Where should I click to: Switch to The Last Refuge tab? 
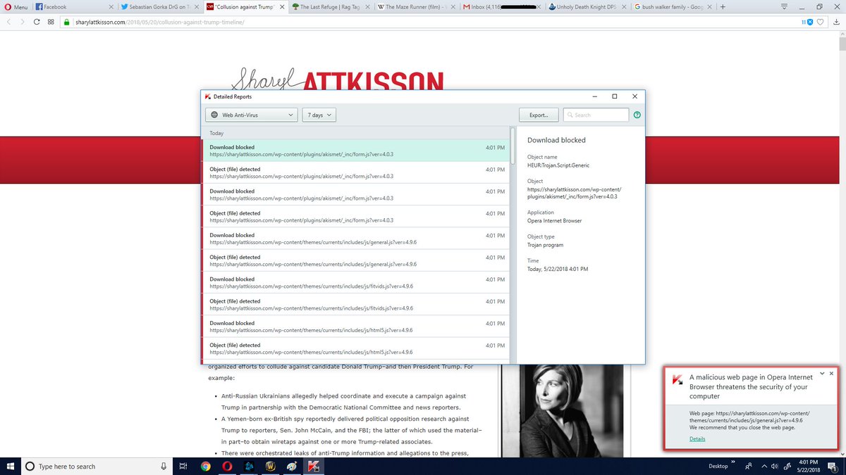pyautogui.click(x=330, y=6)
